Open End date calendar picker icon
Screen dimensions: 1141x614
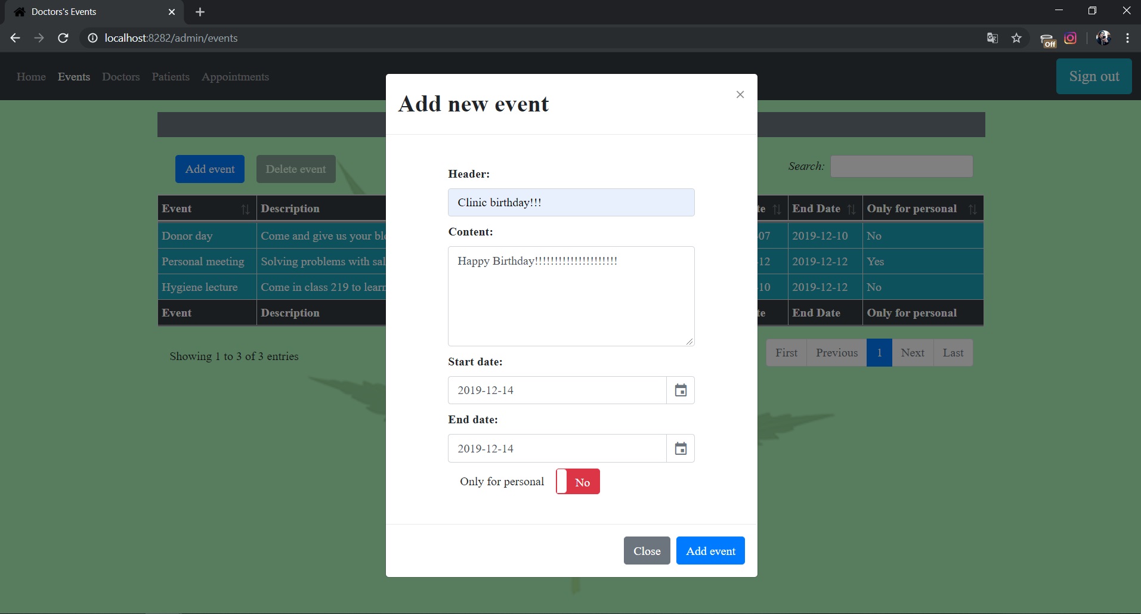point(681,448)
